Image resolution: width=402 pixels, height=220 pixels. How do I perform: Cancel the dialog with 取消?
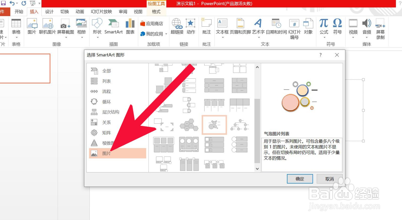click(329, 179)
